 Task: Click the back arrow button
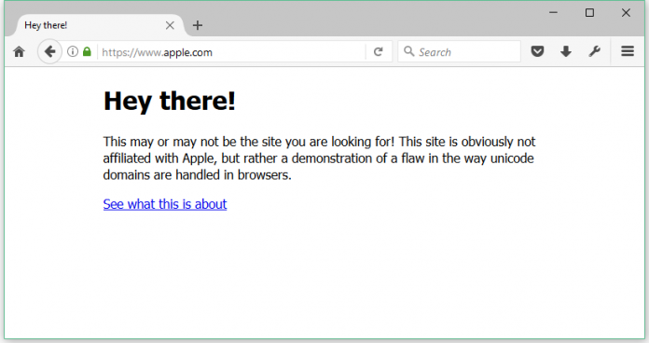[x=49, y=51]
